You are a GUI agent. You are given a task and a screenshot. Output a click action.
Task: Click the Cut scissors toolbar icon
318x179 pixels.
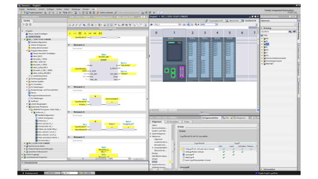pos(49,13)
